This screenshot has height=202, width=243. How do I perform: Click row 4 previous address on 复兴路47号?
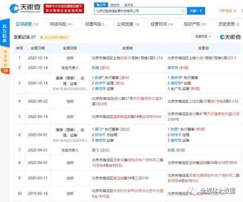(128, 101)
